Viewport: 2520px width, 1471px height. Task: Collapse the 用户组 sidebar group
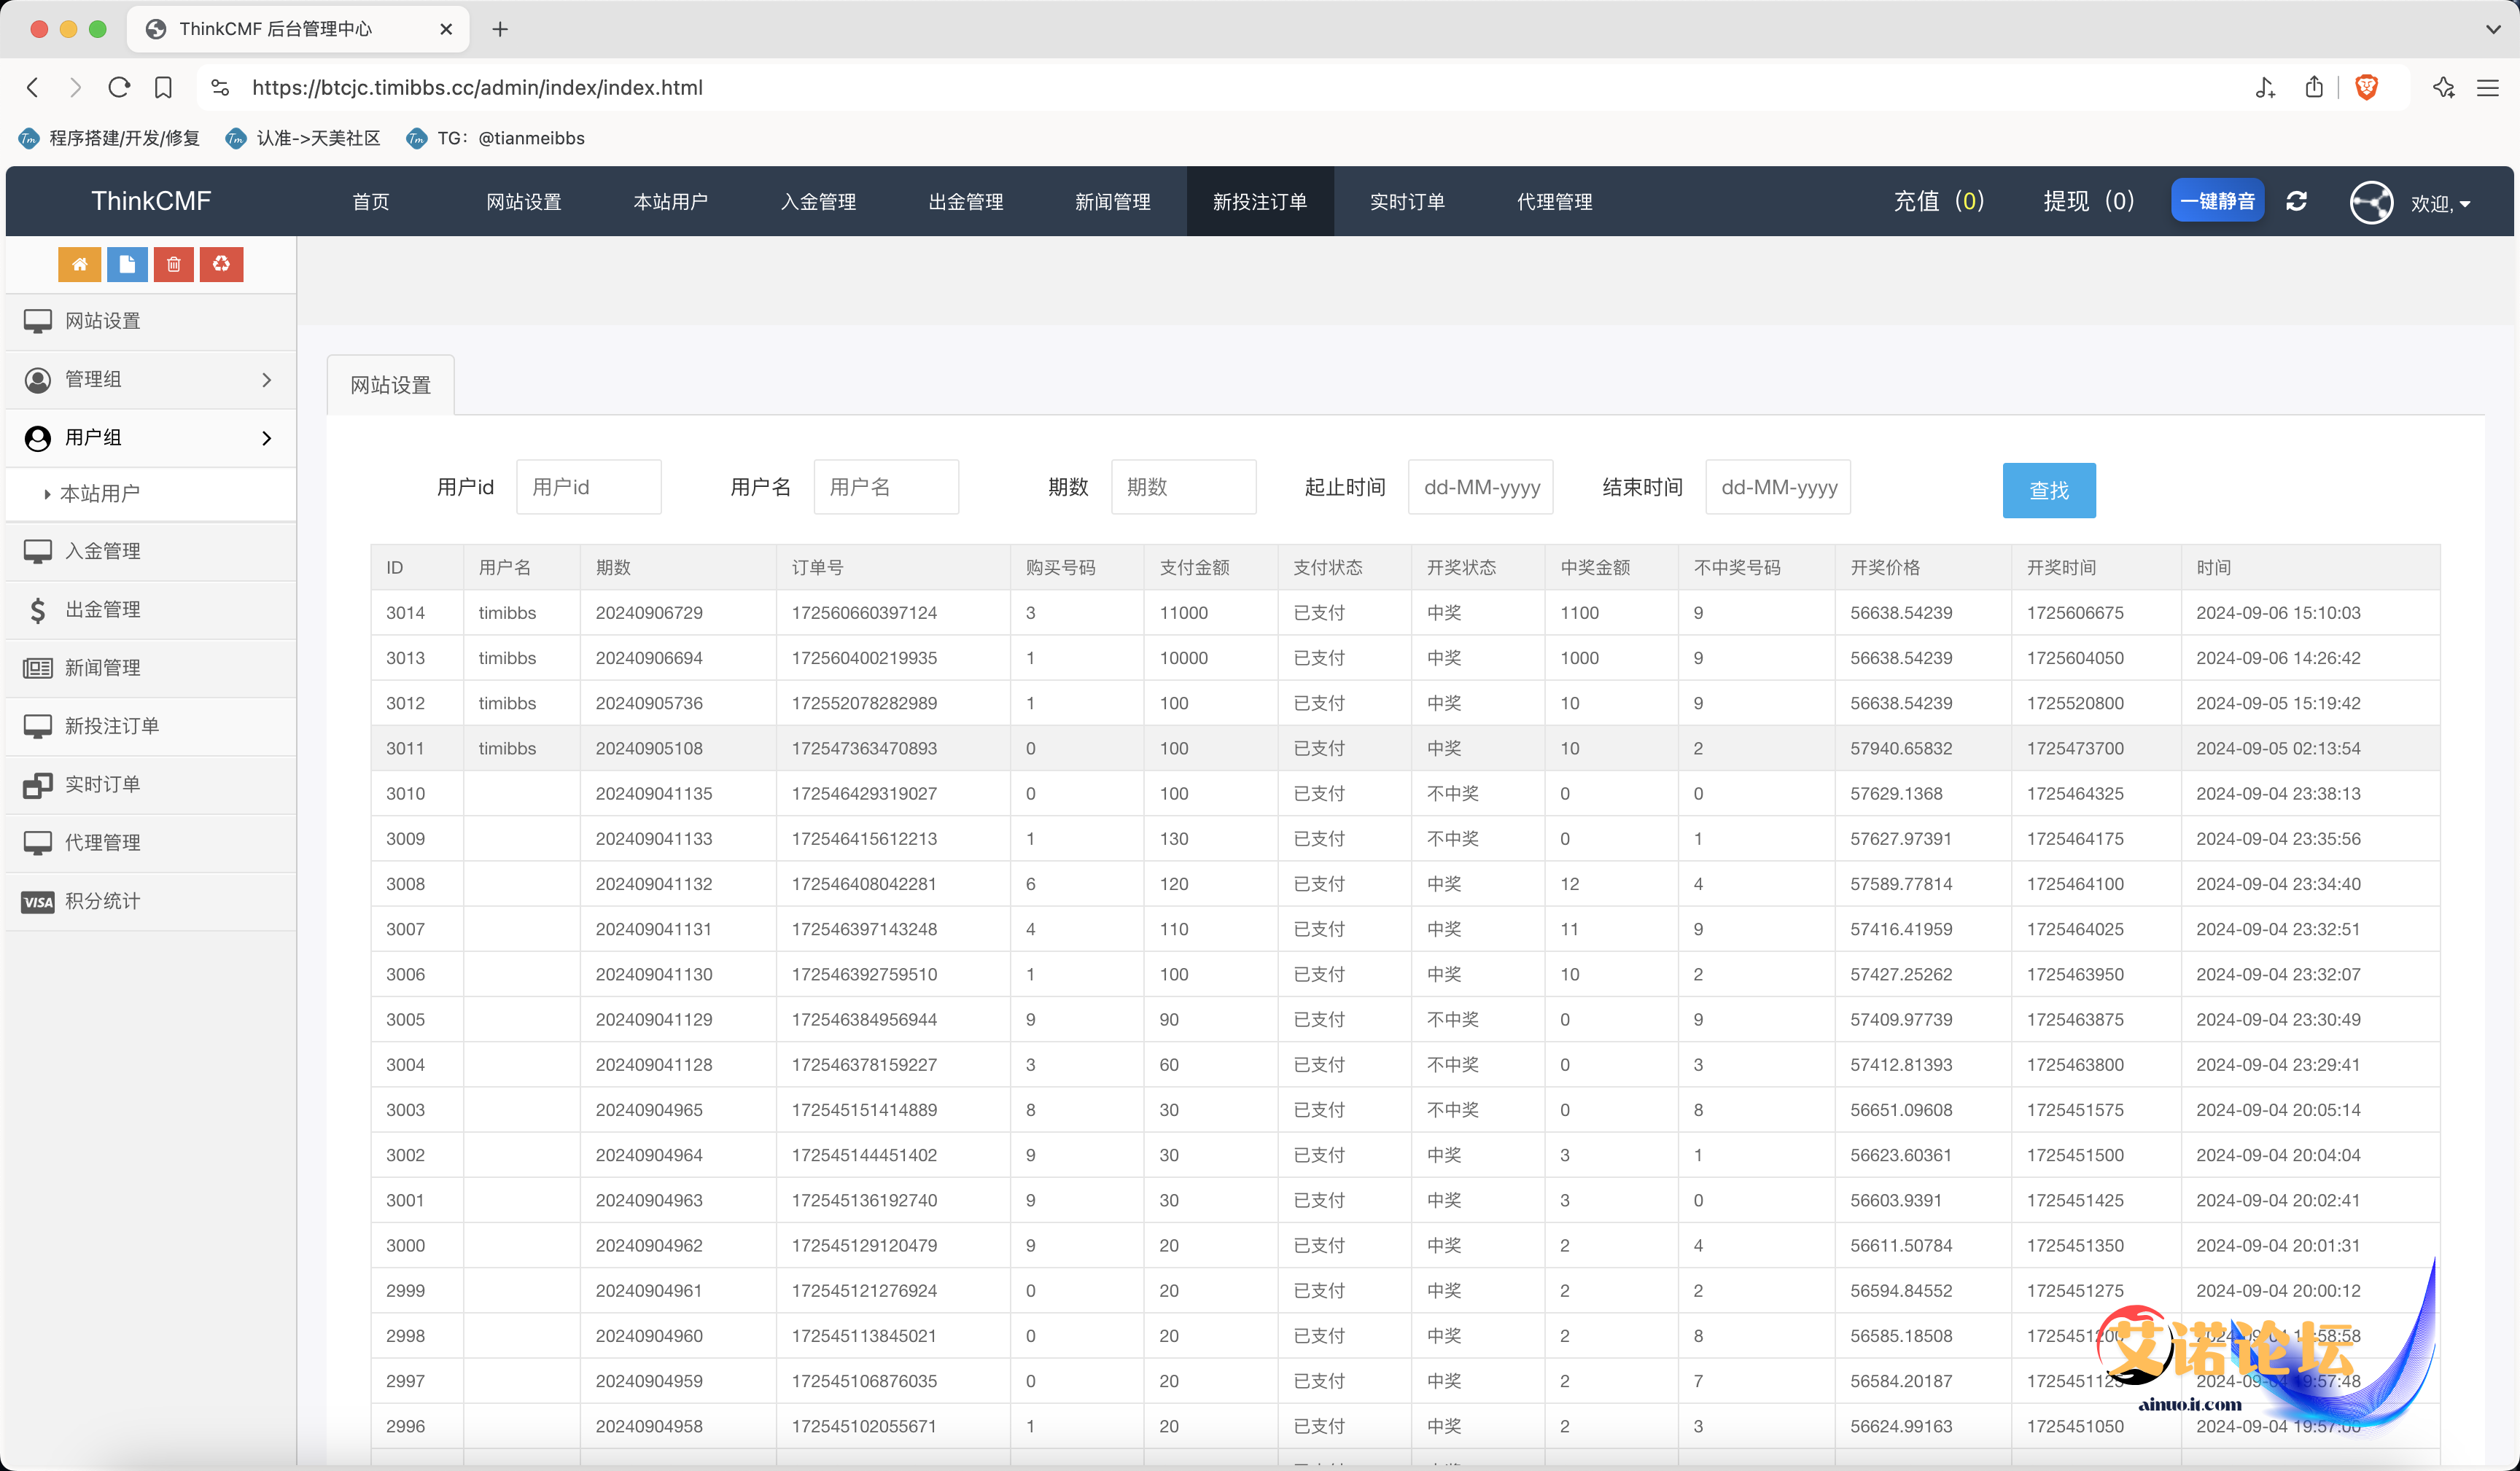tap(151, 437)
